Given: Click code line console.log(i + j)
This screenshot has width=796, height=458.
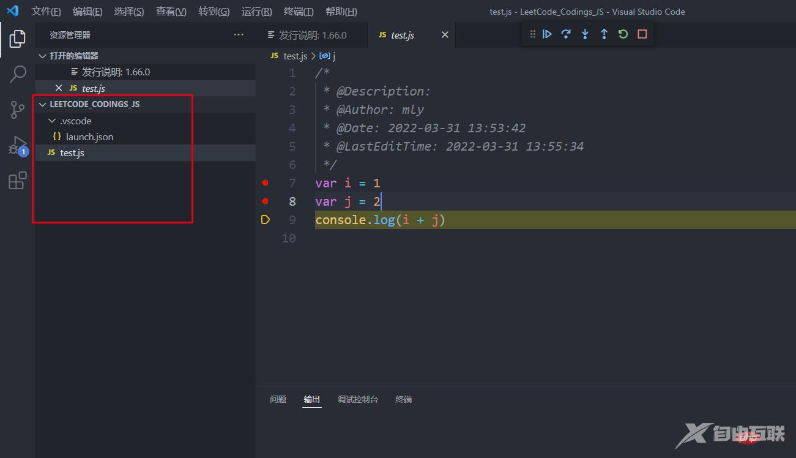Looking at the screenshot, I should pyautogui.click(x=380, y=219).
